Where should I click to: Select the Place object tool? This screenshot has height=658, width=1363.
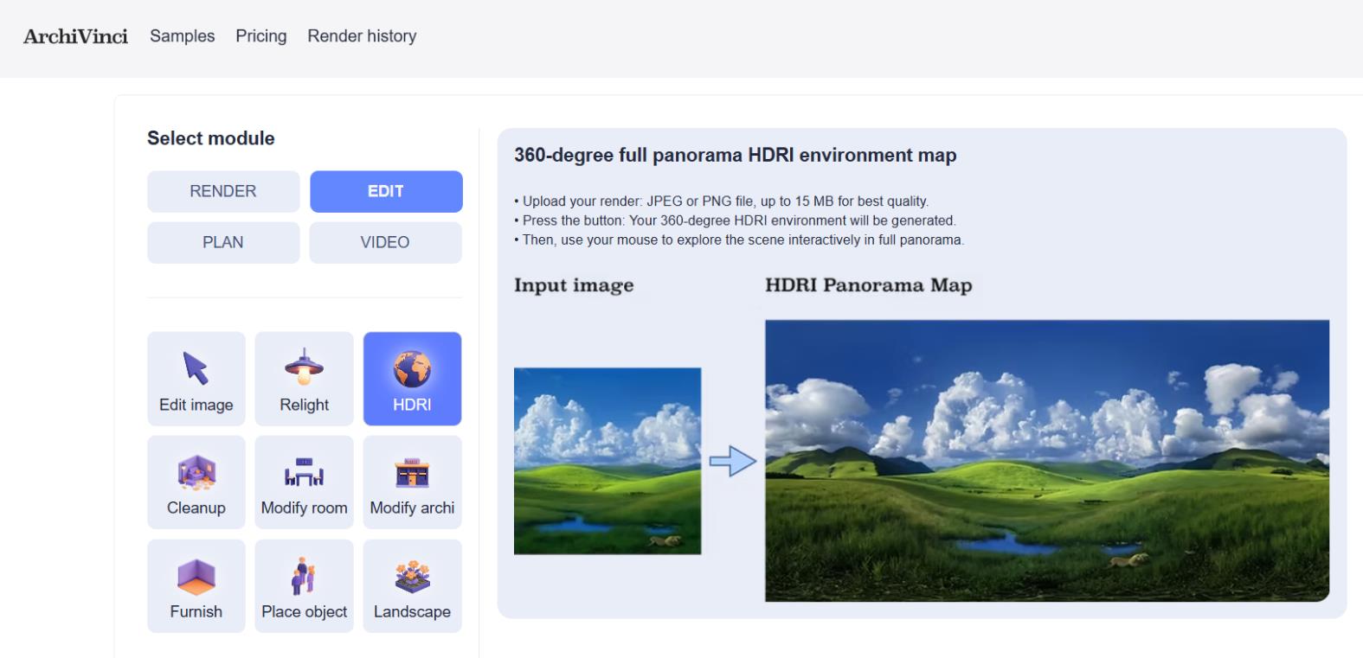304,586
